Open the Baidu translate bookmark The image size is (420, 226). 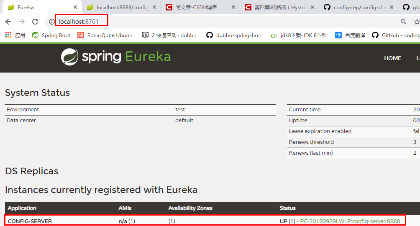(350, 35)
